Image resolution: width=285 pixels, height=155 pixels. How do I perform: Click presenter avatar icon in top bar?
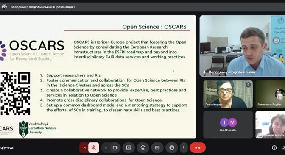click(x=4, y=7)
